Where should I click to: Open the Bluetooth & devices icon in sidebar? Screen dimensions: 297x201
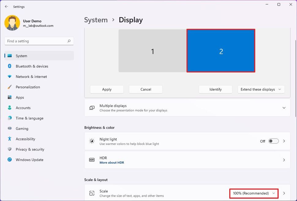(x=10, y=66)
